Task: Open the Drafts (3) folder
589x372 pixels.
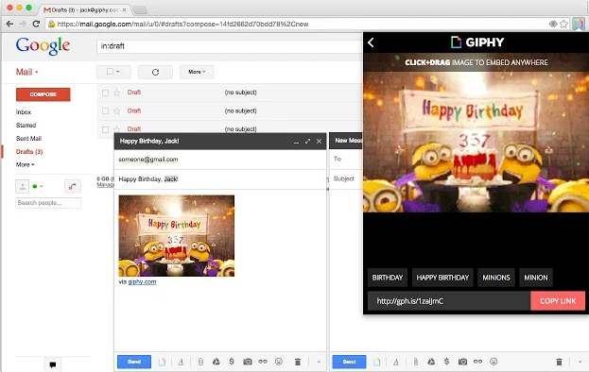Action: pyautogui.click(x=29, y=151)
